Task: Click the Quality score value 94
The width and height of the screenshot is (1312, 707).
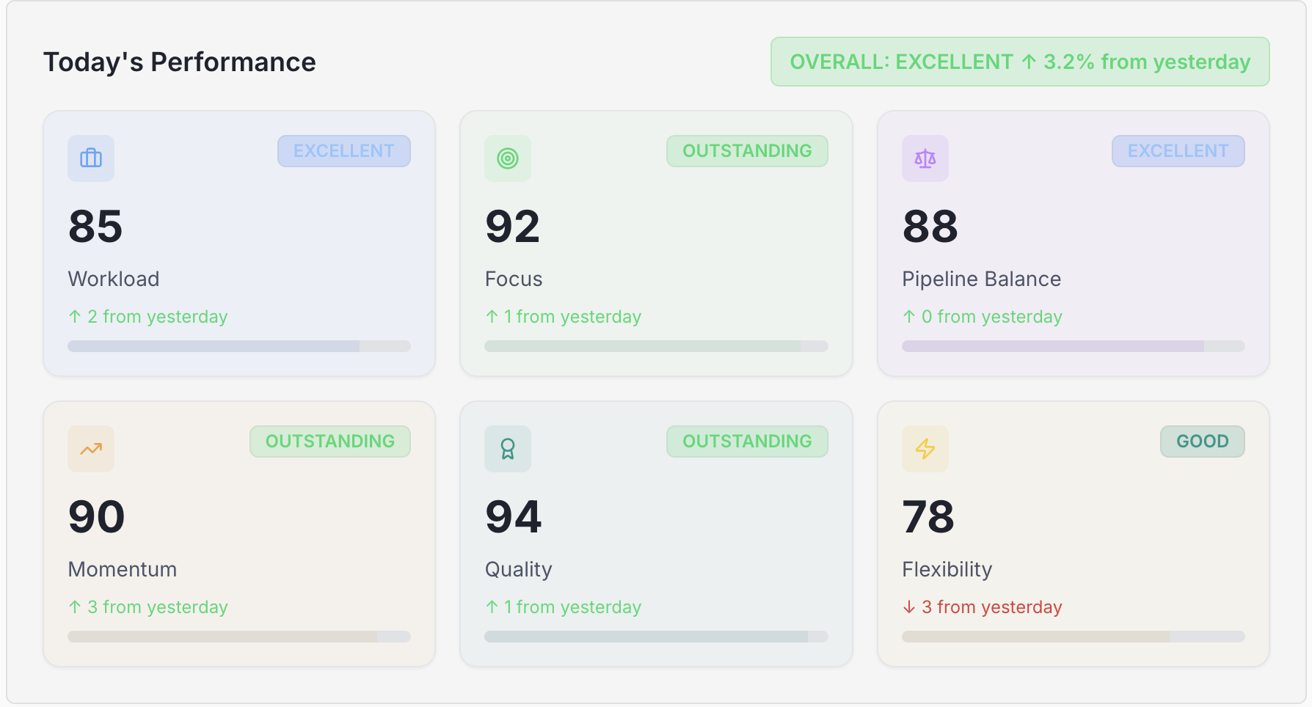Action: pos(514,516)
